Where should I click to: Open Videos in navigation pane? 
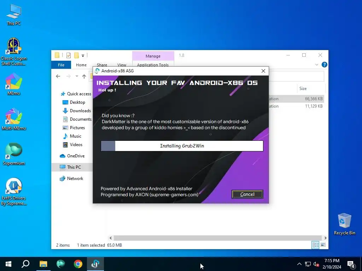point(73,145)
